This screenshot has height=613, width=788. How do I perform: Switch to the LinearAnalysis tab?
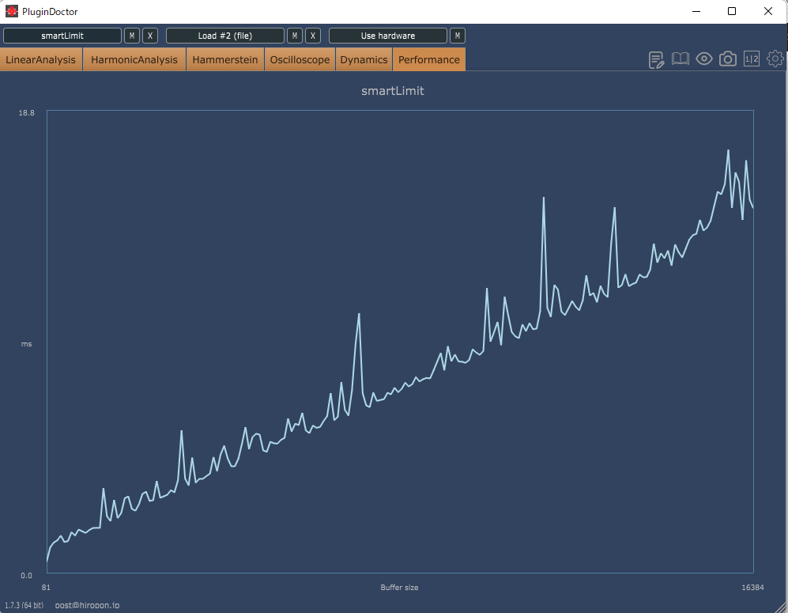coord(41,59)
